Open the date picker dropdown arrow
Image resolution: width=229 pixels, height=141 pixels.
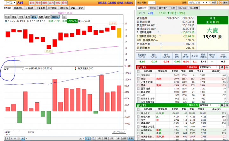click(x=204, y=3)
